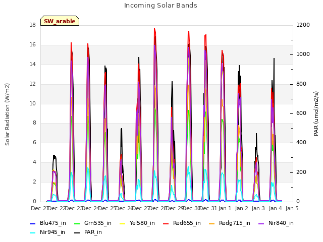The height and width of the screenshot is (242, 323).
Task: Click the 200 right axis tick label
Action: (x=301, y=172)
